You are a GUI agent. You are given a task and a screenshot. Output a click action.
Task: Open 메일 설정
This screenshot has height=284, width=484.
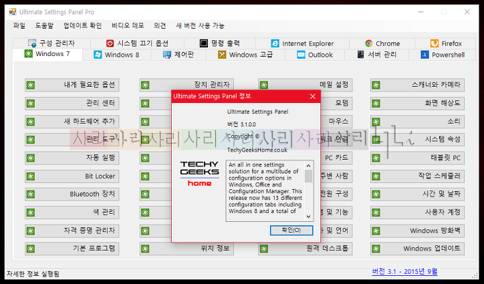(x=305, y=85)
